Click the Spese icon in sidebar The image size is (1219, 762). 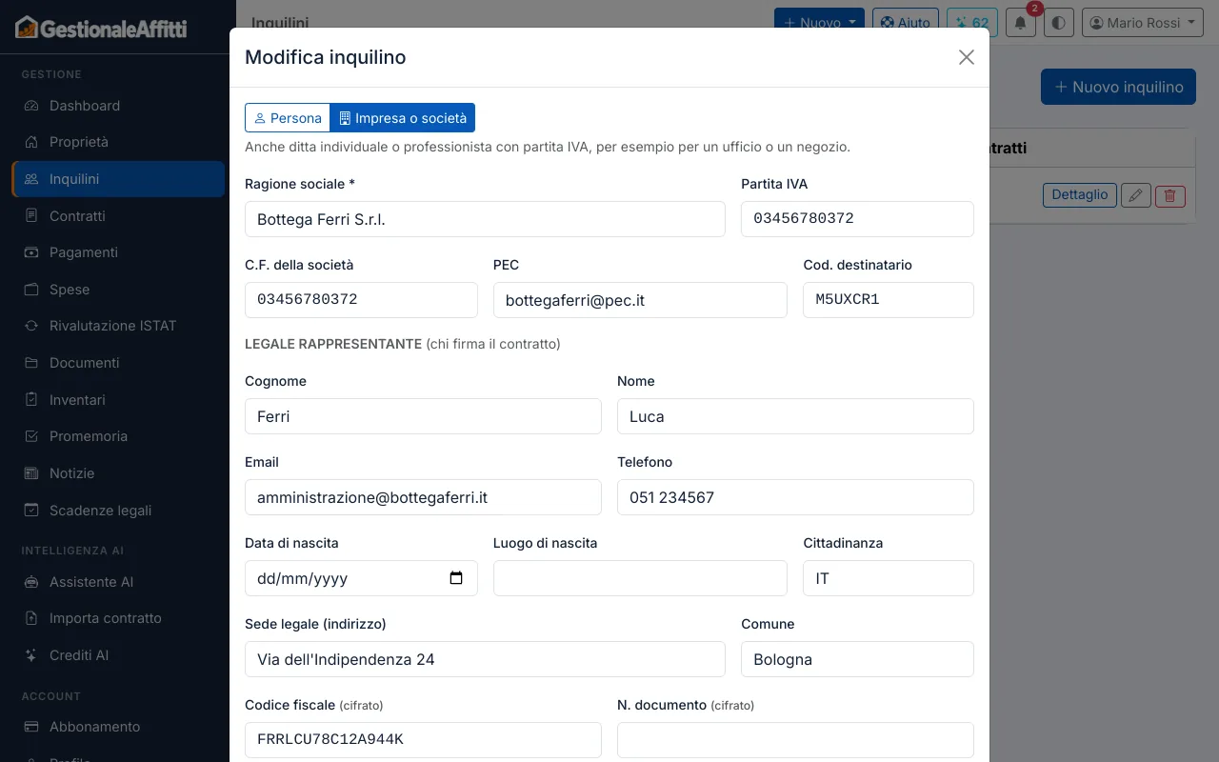[31, 290]
